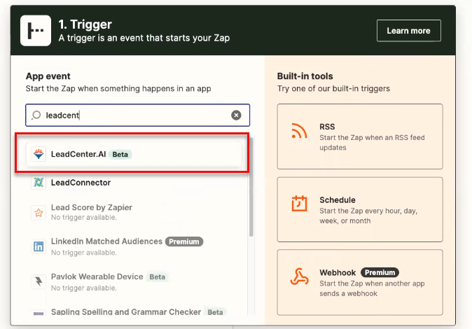Select Lead Score by Zapier entry
Screen dimensions: 472x329
click(134, 212)
